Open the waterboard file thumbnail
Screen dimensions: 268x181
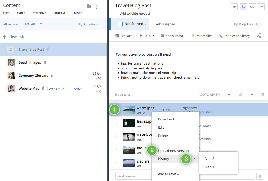pyautogui.click(x=129, y=136)
